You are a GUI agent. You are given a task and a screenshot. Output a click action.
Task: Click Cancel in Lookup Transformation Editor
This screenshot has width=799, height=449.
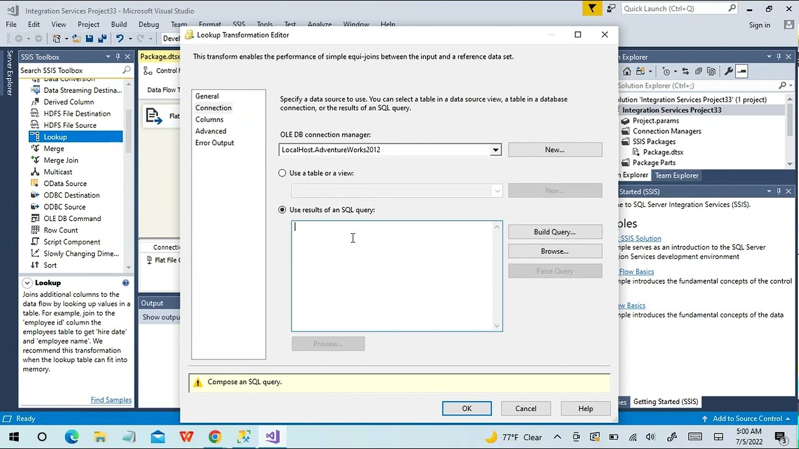click(x=526, y=408)
